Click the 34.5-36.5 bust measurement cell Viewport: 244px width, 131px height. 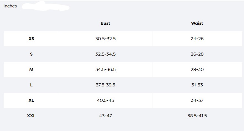105,70
